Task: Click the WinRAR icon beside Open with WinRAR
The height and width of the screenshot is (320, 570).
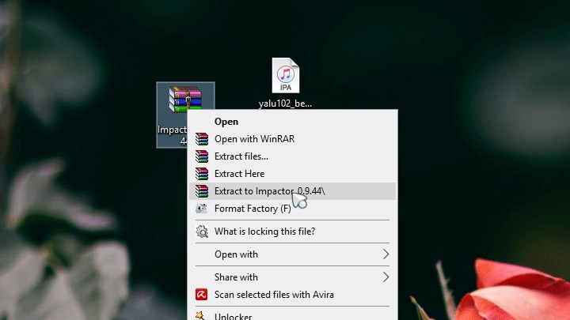Action: pos(202,139)
